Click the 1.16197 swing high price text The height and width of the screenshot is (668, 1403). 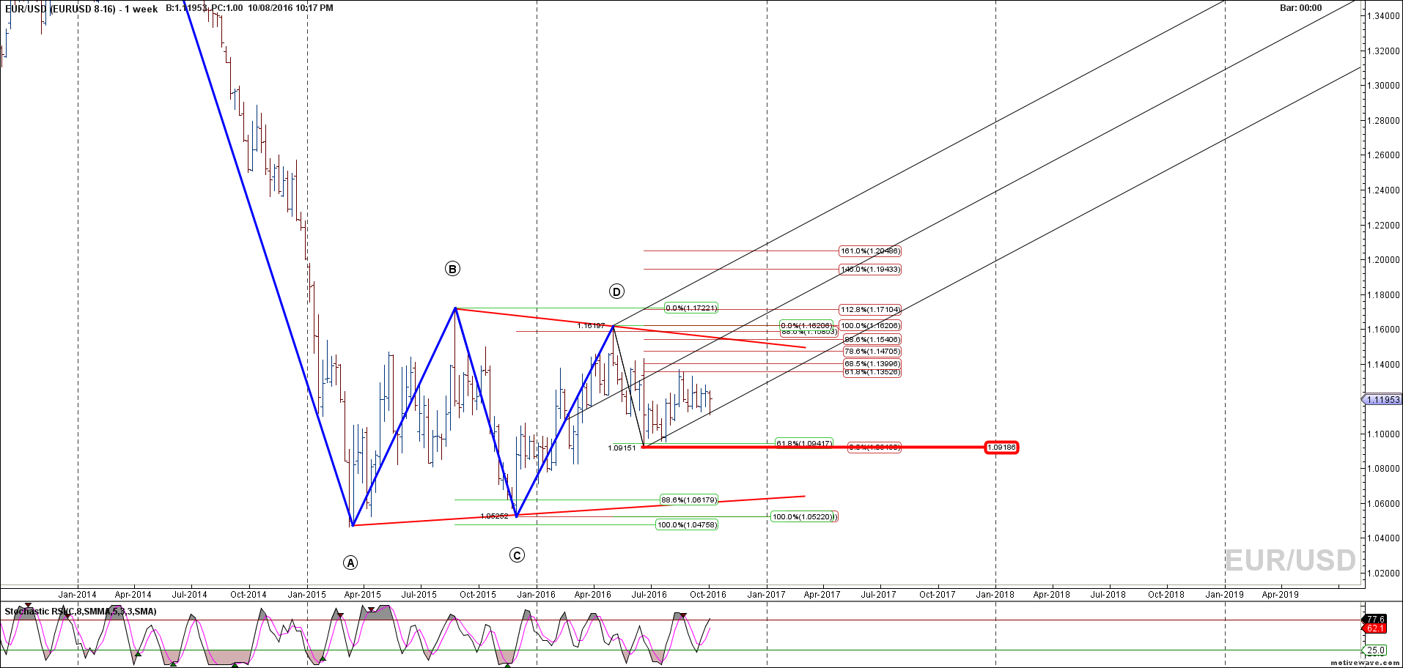click(591, 326)
